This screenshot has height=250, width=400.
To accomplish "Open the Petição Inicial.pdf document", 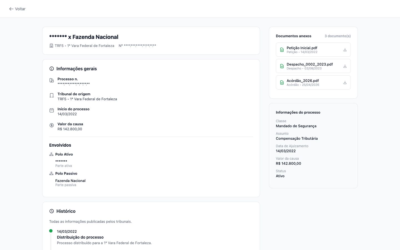I will pos(302,48).
